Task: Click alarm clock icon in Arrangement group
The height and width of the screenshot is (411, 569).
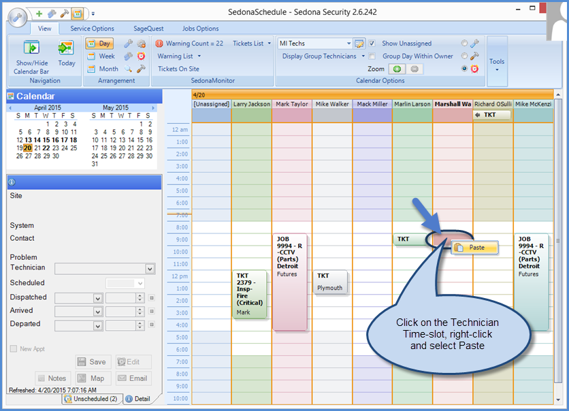Action: coord(141,56)
